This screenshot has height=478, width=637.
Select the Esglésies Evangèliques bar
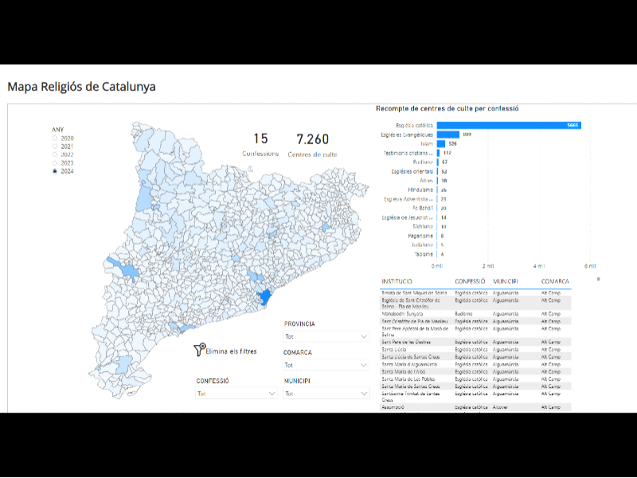pos(447,135)
